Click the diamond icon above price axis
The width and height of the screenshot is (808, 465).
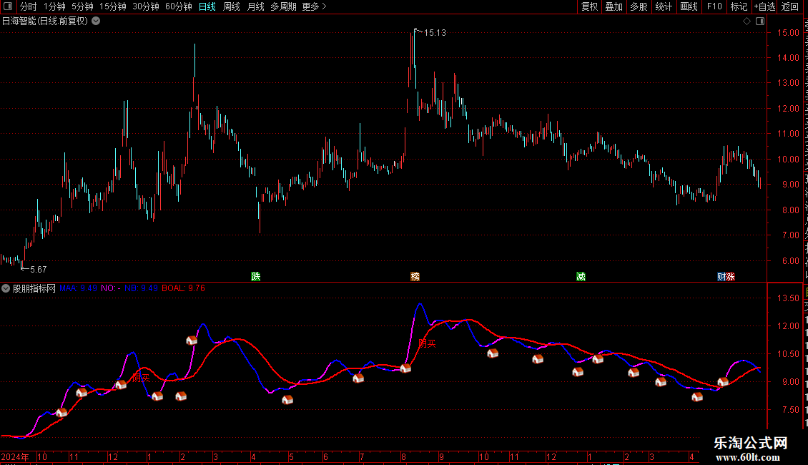pyautogui.click(x=747, y=21)
